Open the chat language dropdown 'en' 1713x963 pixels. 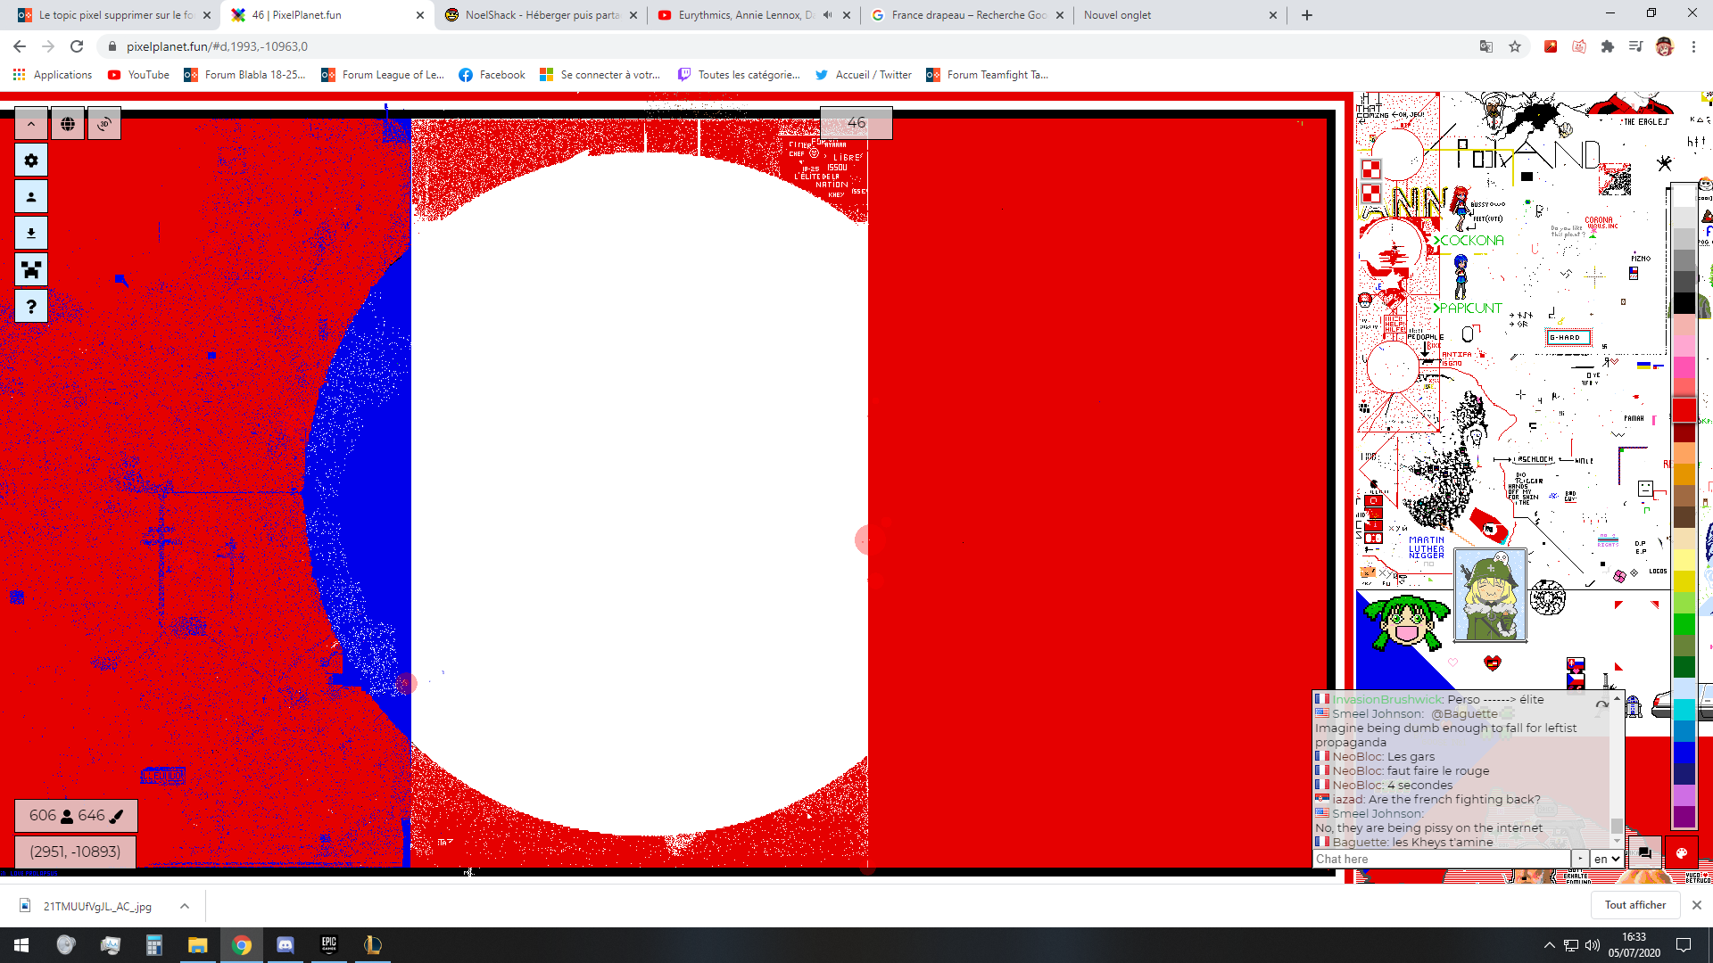(1606, 859)
